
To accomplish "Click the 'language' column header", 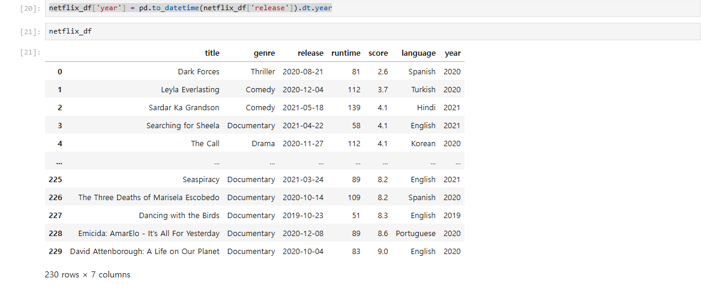I will pos(418,53).
